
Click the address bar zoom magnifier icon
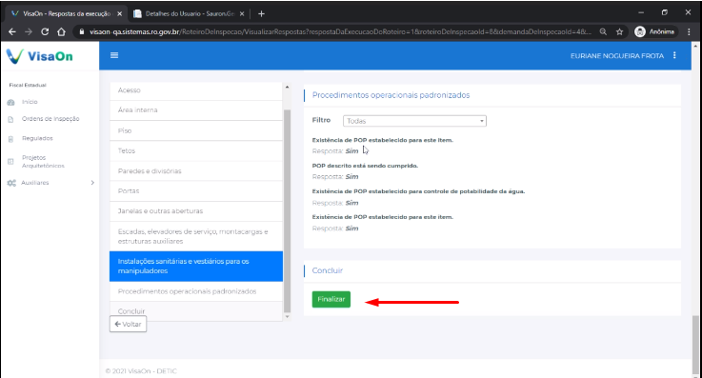coord(603,31)
